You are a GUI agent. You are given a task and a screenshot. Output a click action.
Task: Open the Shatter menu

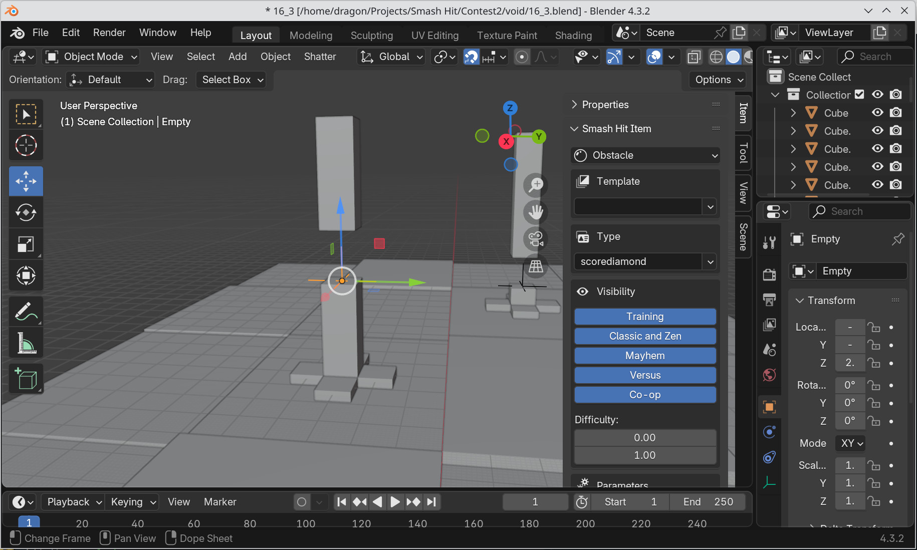click(x=320, y=57)
